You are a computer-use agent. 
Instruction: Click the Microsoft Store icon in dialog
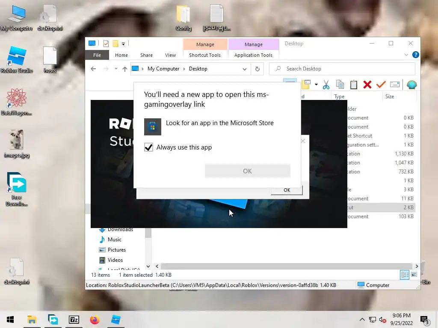coord(153,126)
